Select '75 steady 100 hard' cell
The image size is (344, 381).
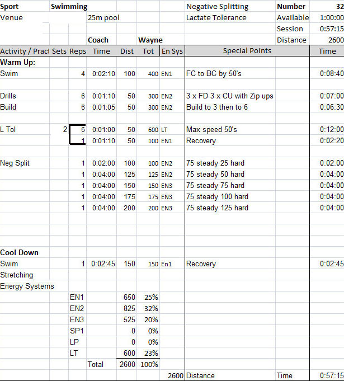(217, 196)
